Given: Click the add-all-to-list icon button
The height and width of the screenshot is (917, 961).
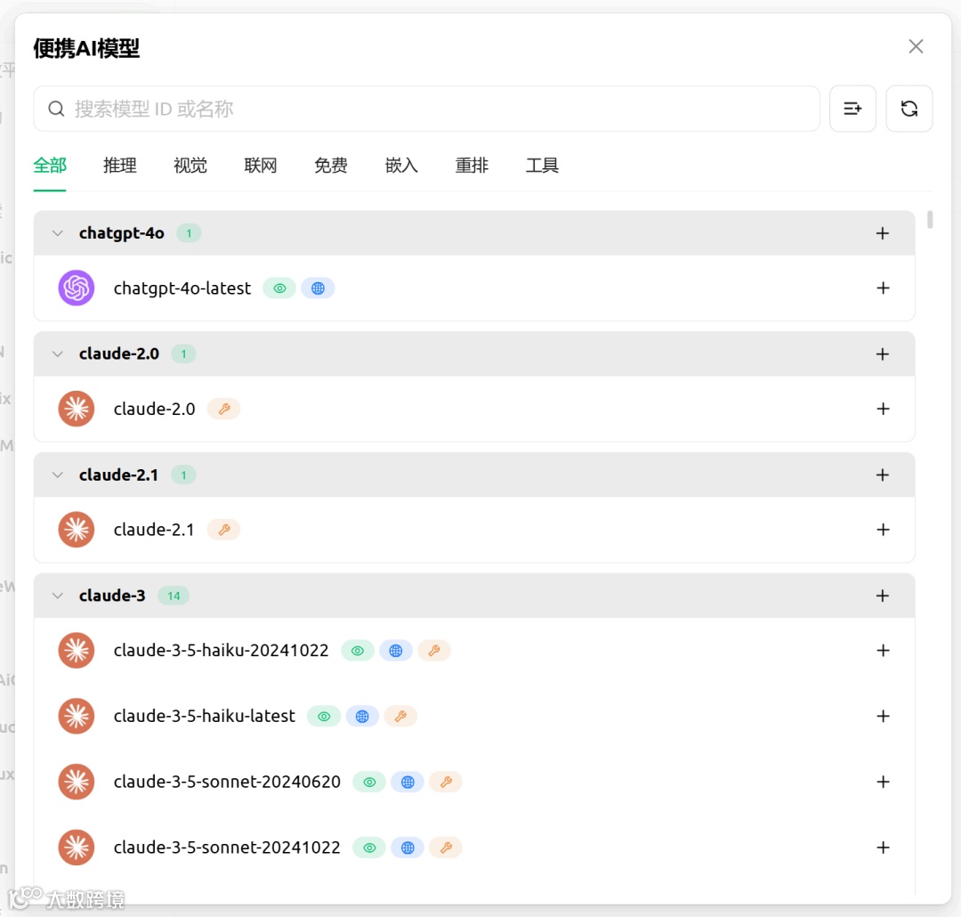Looking at the screenshot, I should pos(852,109).
